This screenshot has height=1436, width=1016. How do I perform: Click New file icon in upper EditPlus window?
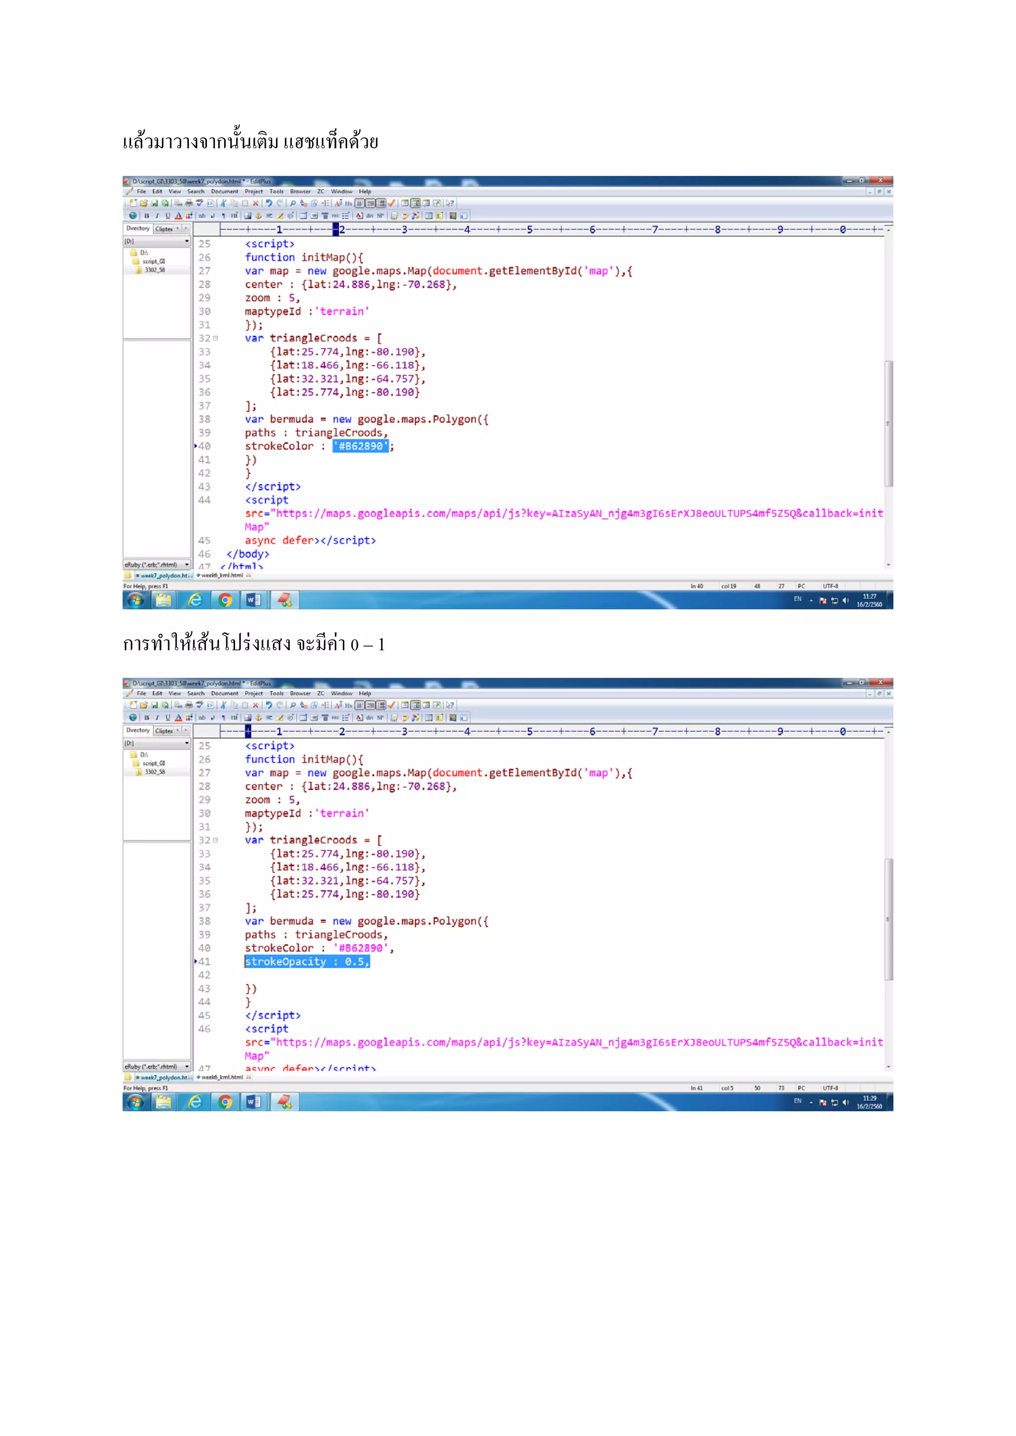pos(132,203)
